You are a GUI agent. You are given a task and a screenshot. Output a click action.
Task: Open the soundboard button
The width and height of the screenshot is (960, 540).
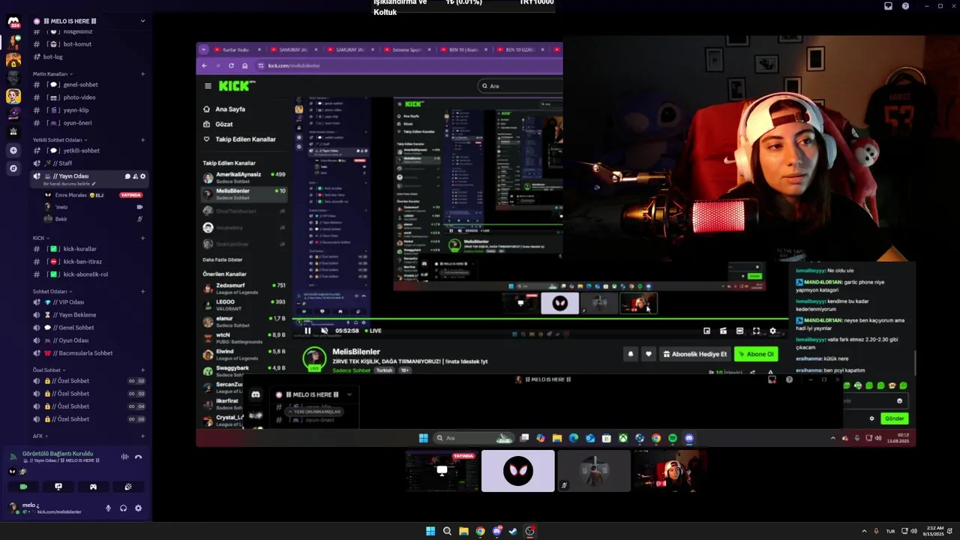(x=128, y=487)
